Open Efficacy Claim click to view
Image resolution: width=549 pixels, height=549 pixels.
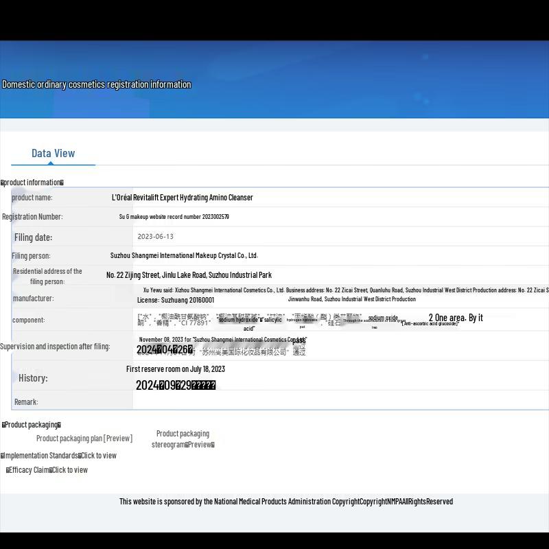pyautogui.click(x=70, y=470)
